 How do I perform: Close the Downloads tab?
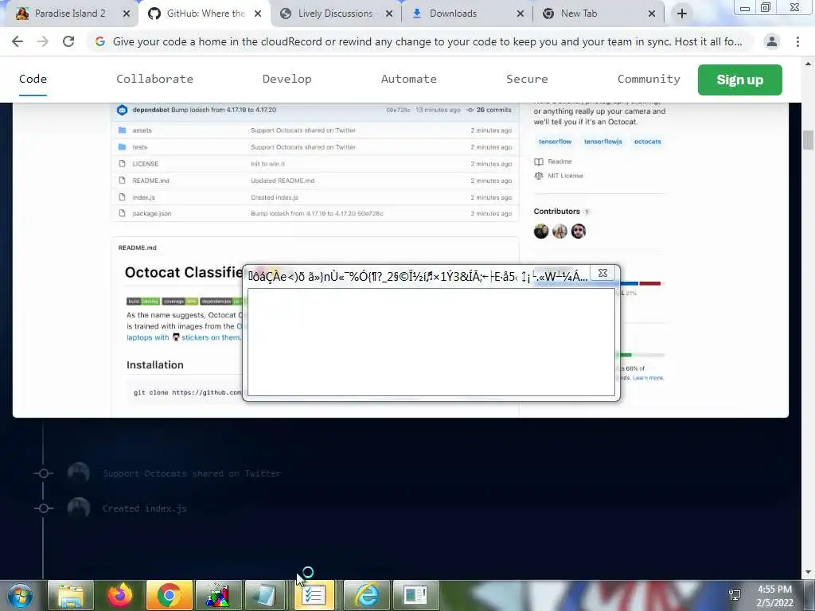pyautogui.click(x=521, y=14)
